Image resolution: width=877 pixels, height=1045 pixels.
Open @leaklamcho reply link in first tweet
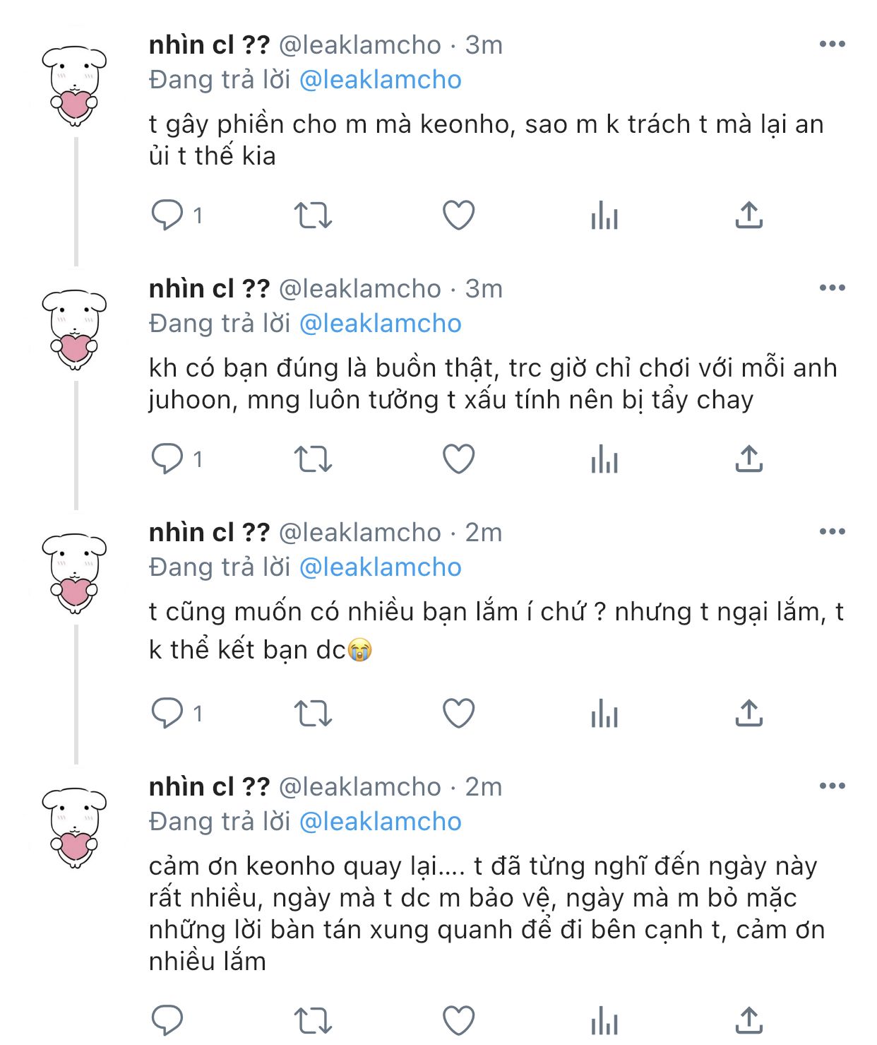click(381, 80)
